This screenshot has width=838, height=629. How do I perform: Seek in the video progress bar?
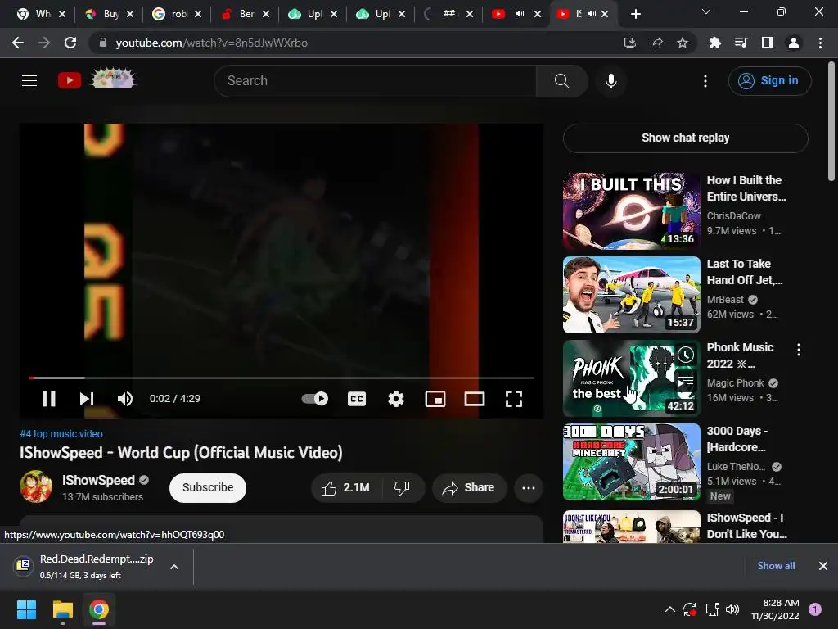tap(282, 378)
